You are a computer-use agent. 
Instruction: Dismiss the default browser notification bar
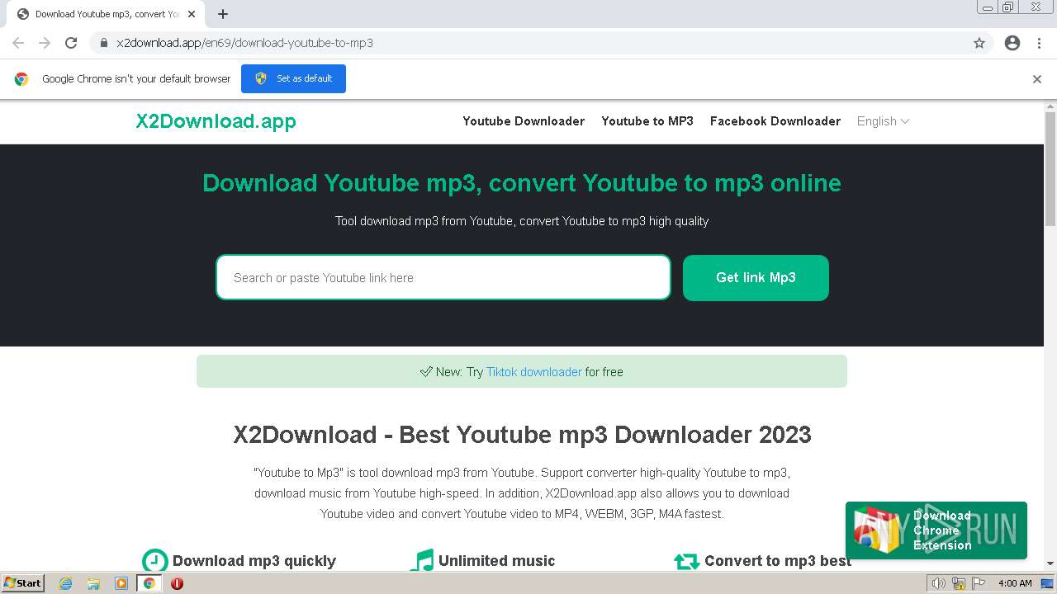tap(1037, 79)
